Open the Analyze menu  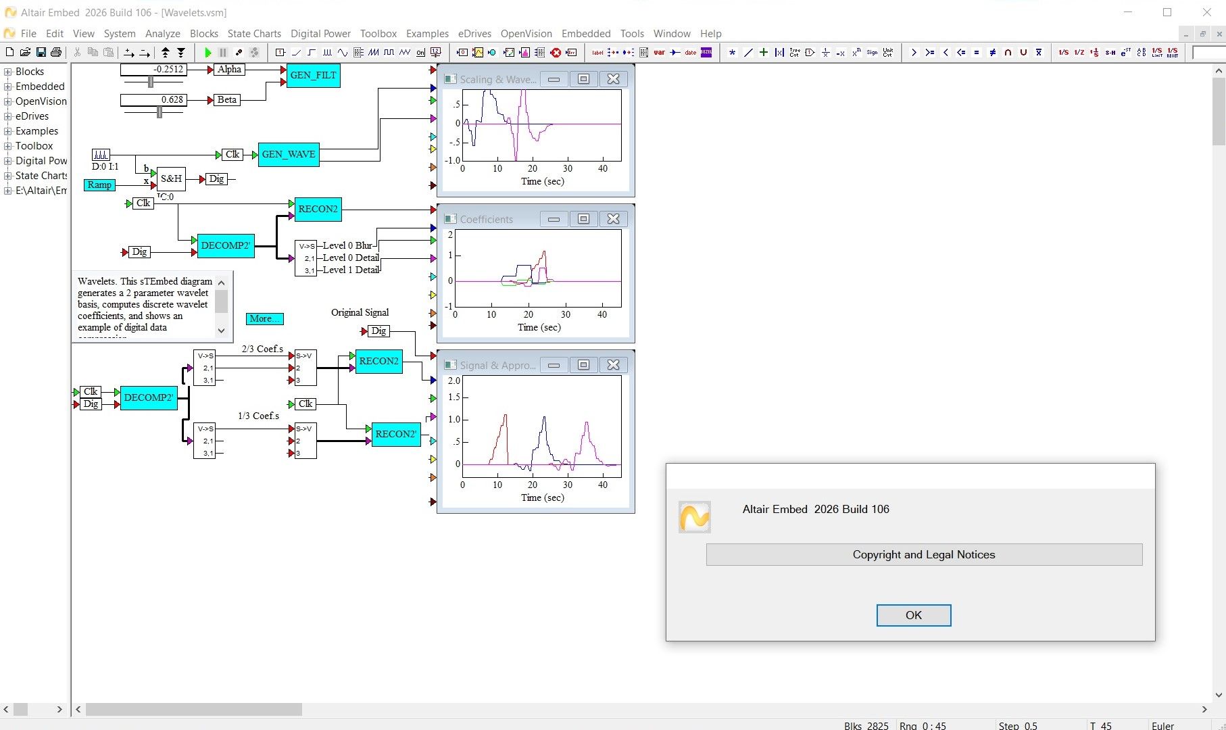(x=162, y=33)
